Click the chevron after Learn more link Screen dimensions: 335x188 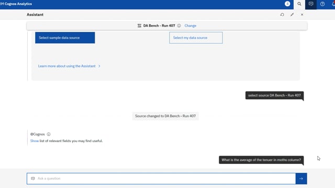pos(99,66)
